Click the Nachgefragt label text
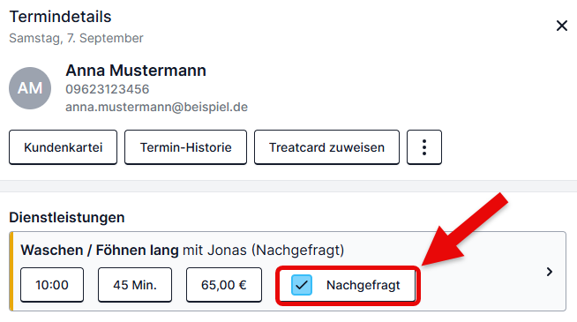This screenshot has height=322, width=577. pos(363,285)
